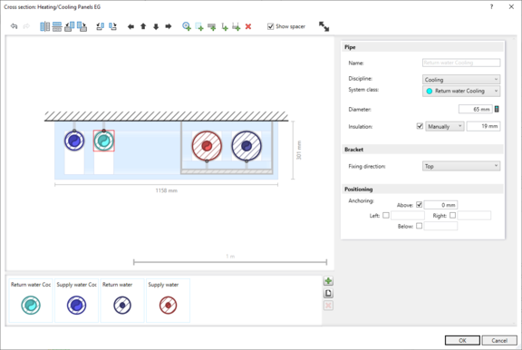This screenshot has height=350, width=522.
Task: Click the 301 mm height dimension label
Action: (x=299, y=150)
